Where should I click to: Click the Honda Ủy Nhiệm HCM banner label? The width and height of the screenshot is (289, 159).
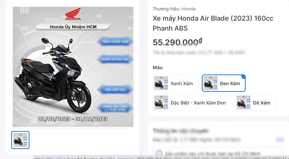73,27
